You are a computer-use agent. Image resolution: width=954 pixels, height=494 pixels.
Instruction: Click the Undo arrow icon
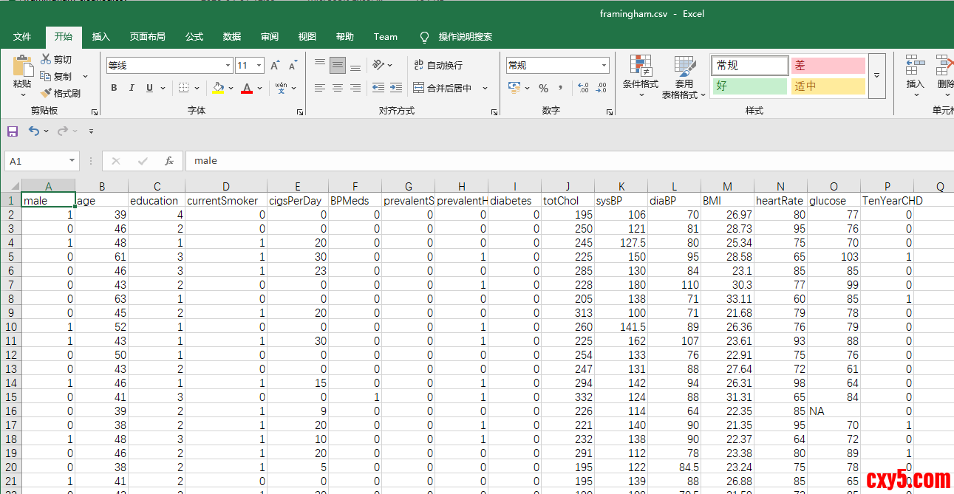[34, 131]
